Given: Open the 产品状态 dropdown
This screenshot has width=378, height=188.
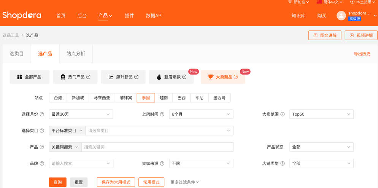Looking at the screenshot, I should pyautogui.click(x=322, y=147).
